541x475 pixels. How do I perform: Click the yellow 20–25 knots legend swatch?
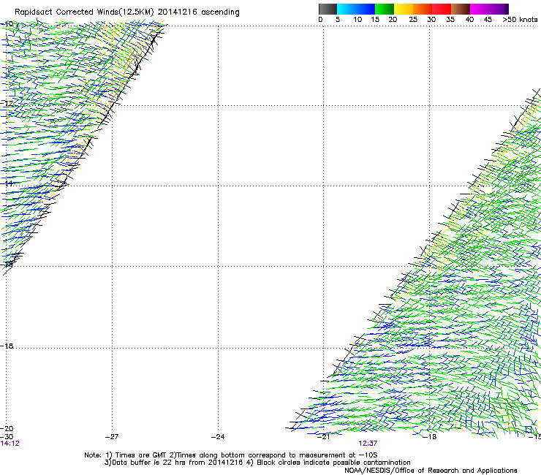pyautogui.click(x=404, y=9)
